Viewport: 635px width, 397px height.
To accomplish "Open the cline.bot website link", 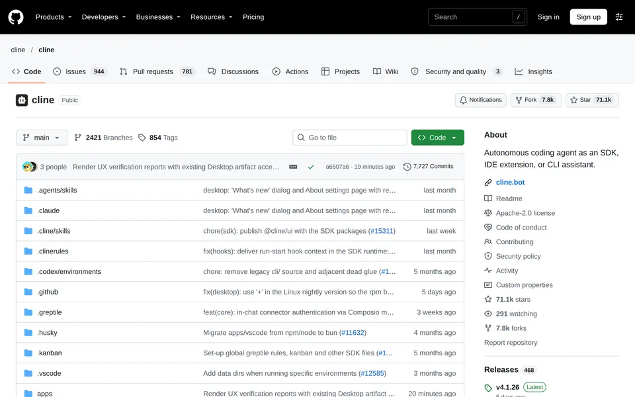I will coord(510,183).
